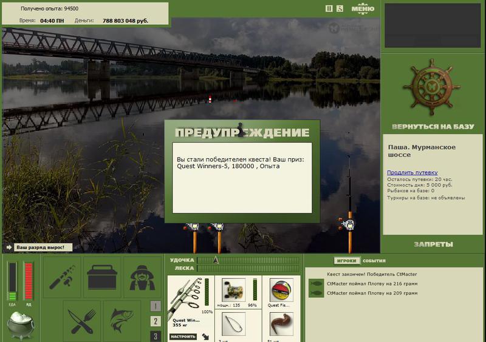Select rod slot 3
The image size is (486, 342).
(x=156, y=336)
